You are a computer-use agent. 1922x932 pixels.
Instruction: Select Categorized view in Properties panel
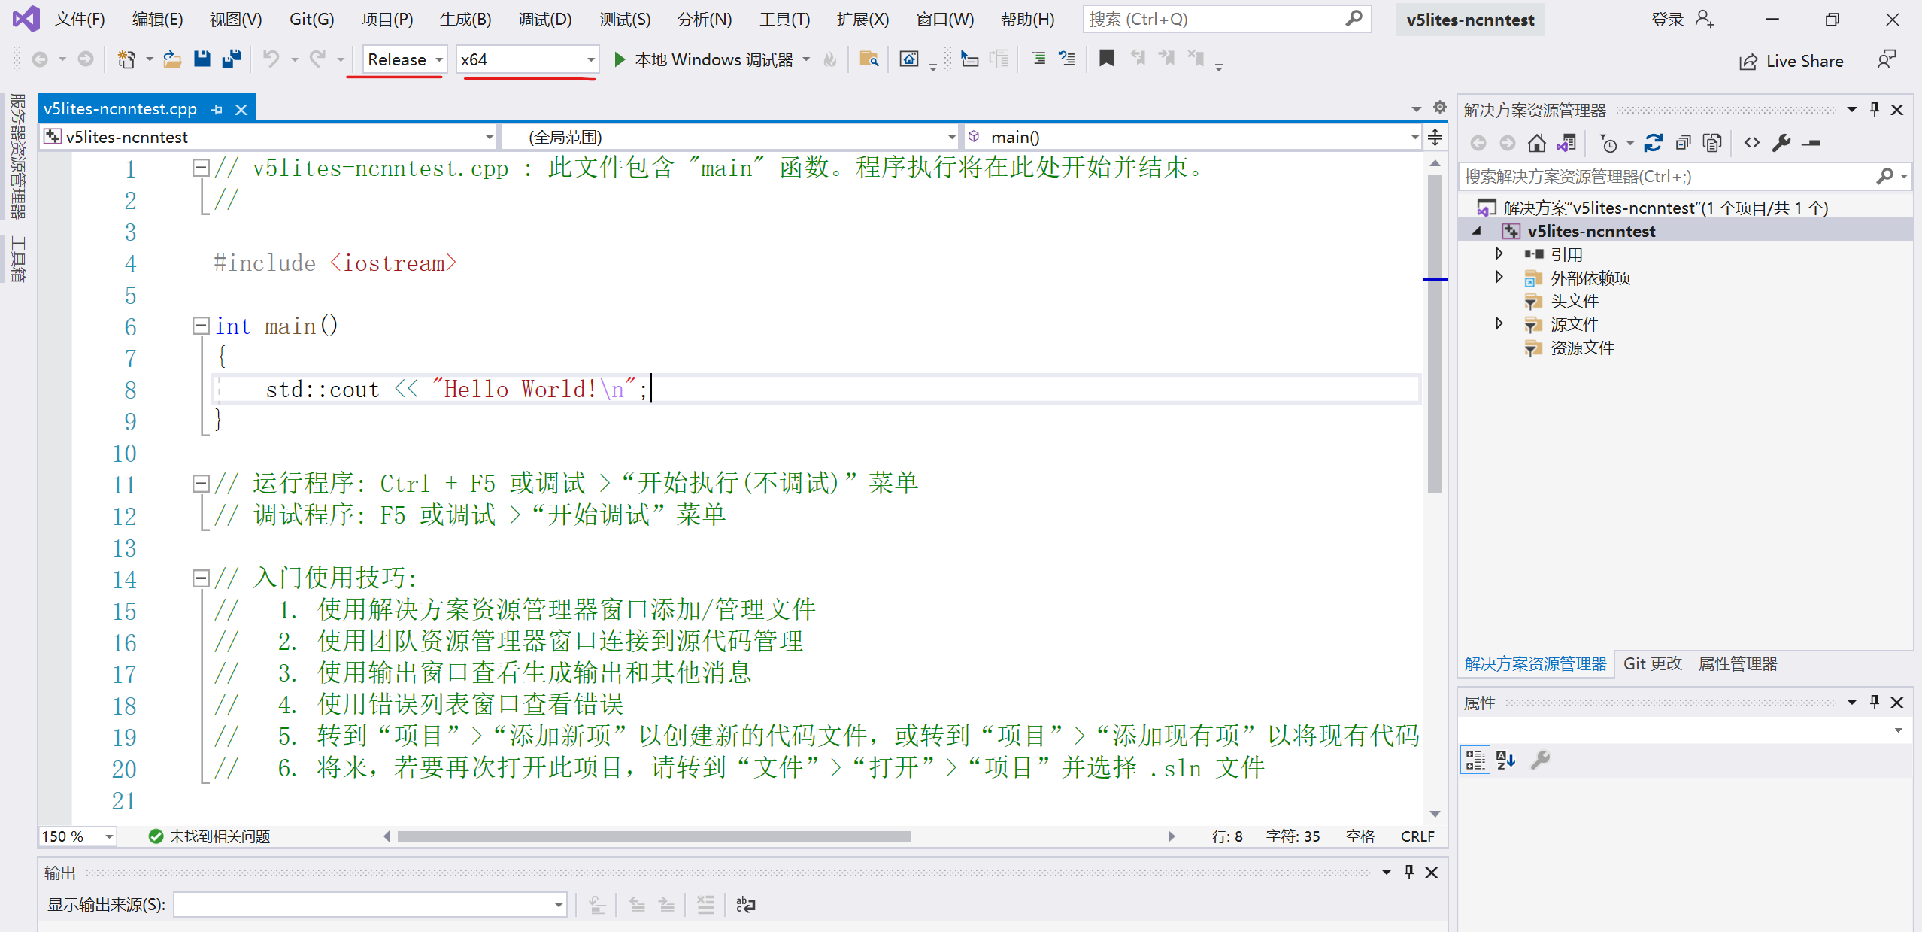click(x=1475, y=760)
